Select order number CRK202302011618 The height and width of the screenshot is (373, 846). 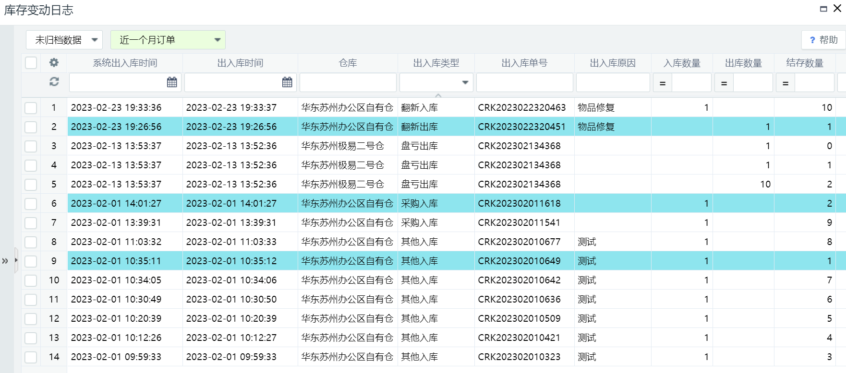click(519, 203)
